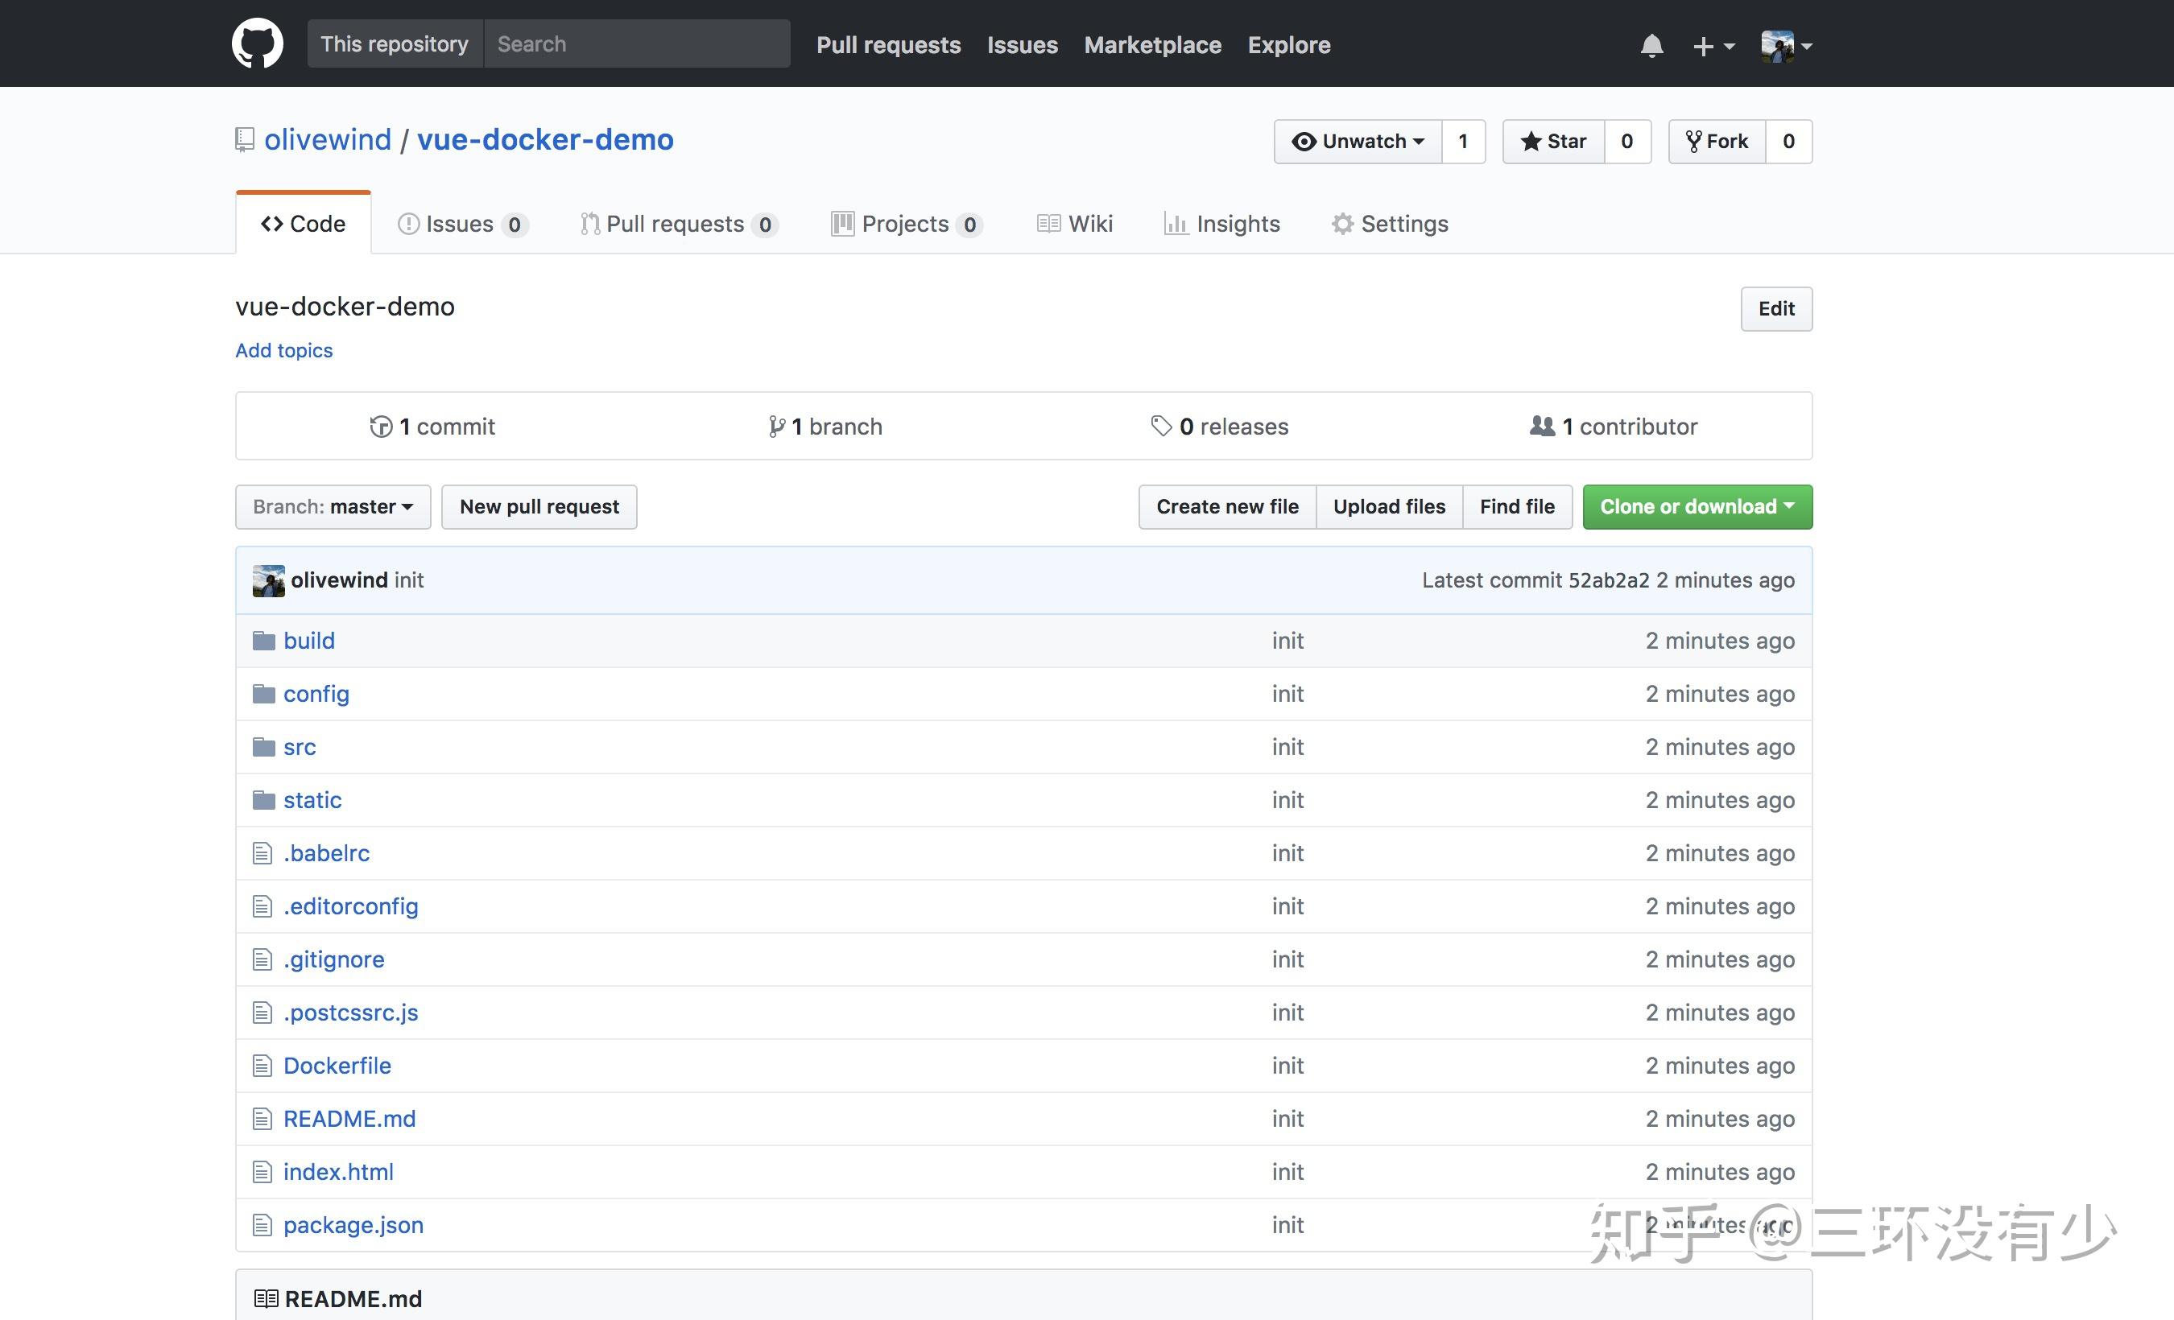Open the Insights tab
2174x1320 pixels.
tap(1222, 224)
